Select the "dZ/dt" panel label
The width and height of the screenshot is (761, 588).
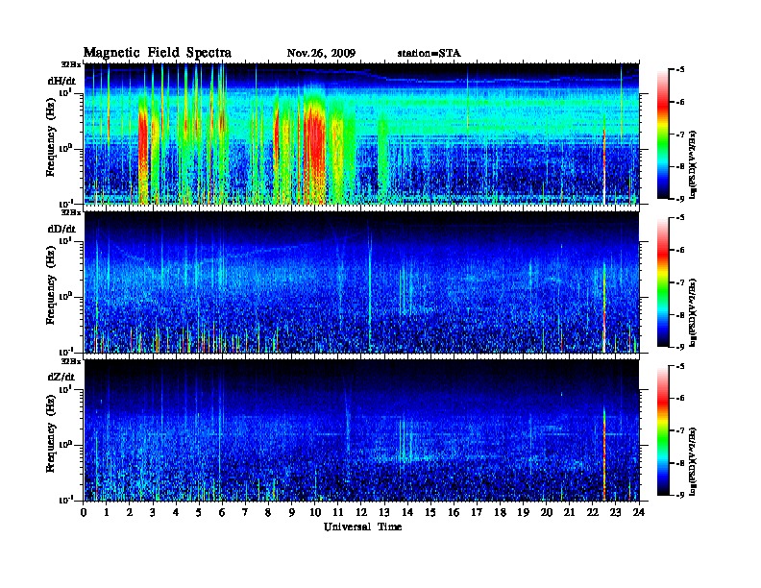coord(61,377)
